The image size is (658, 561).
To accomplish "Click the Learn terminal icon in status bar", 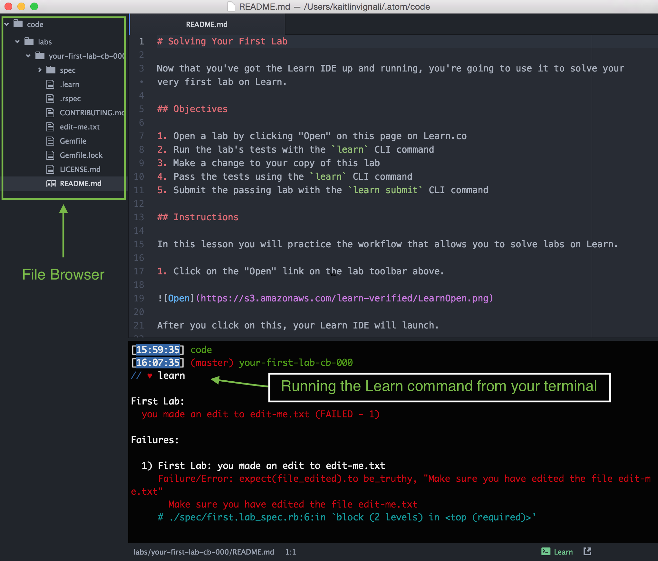I will pos(546,551).
